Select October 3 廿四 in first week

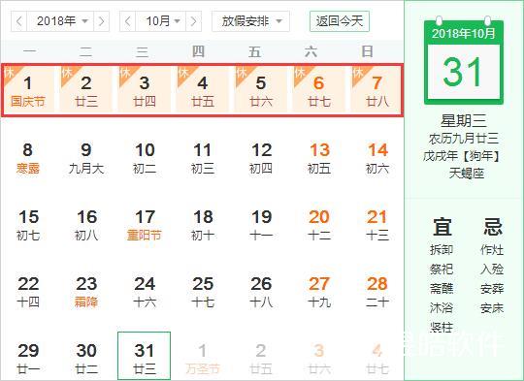point(145,89)
